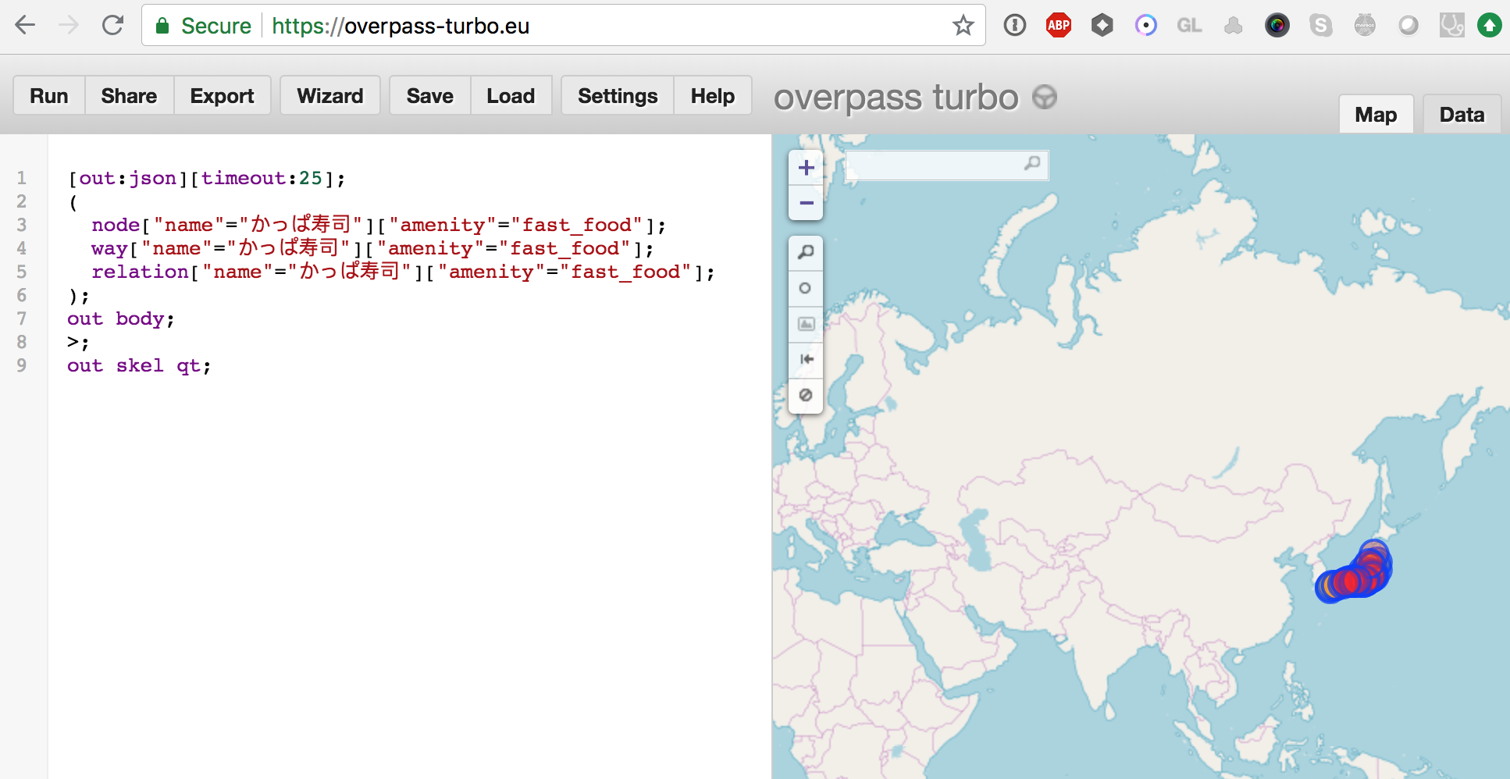
Task: Click the line starting with 'way[' in the editor
Action: (x=372, y=248)
